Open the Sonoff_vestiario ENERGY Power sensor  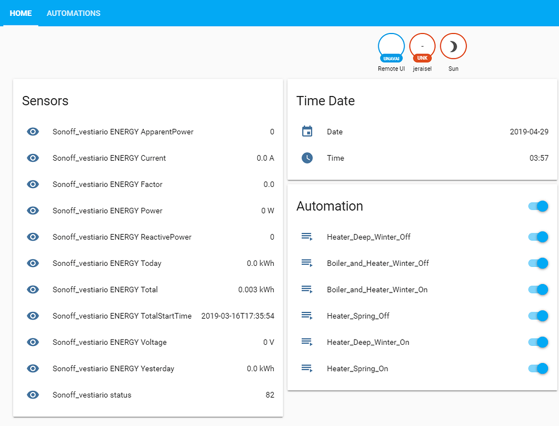point(107,211)
